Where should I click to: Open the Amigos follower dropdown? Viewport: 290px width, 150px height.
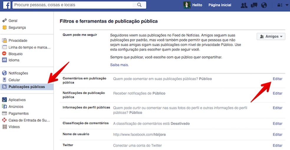click(271, 36)
